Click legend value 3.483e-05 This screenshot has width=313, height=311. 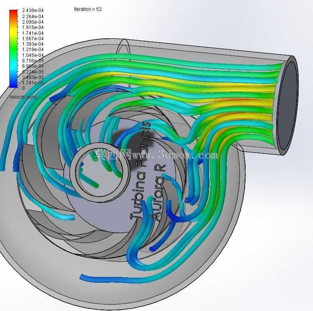tap(33, 77)
